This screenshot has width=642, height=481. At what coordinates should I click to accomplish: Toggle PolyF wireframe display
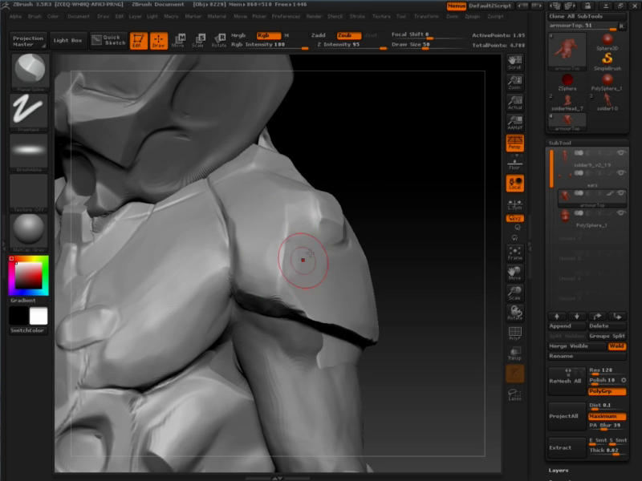[514, 333]
